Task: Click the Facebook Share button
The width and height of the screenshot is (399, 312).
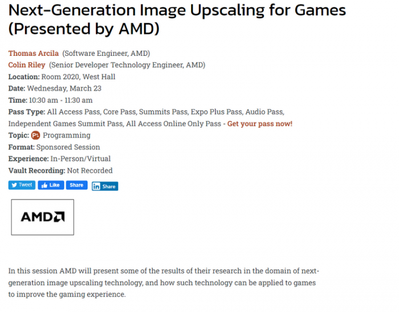Action: point(76,185)
